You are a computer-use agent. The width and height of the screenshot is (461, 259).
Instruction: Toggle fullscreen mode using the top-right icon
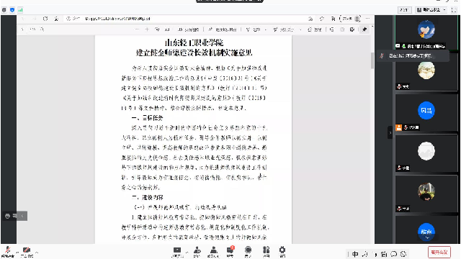[455, 10]
